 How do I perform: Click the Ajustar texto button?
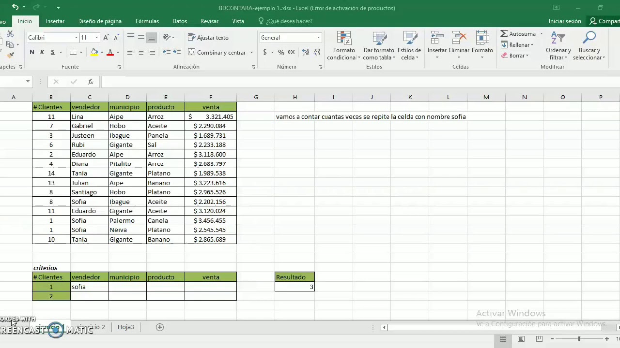pos(208,38)
